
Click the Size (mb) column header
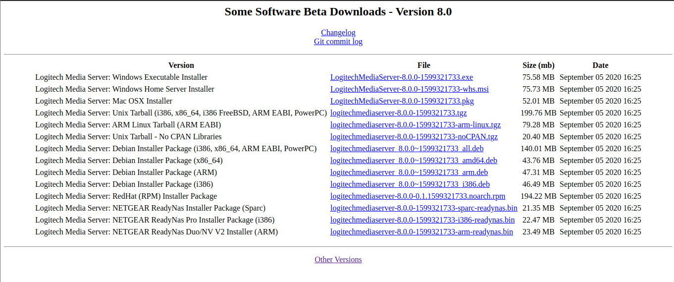pyautogui.click(x=538, y=65)
